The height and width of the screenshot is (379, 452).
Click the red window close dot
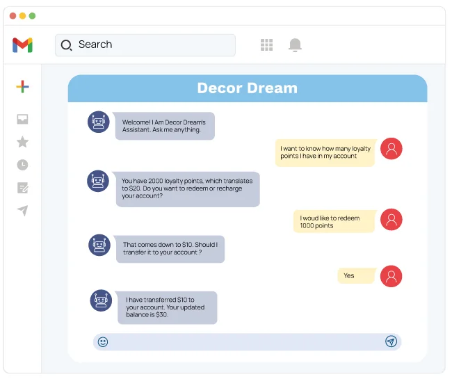click(x=13, y=15)
